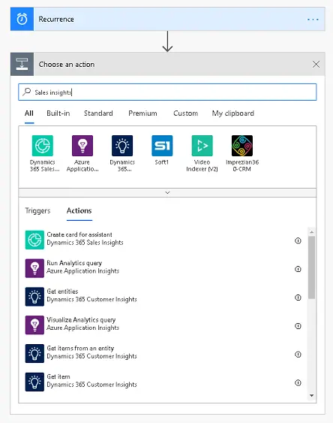Viewport: 333px width, 423px height.
Task: Open the Recurrence step ellipsis menu
Action: pos(313,20)
